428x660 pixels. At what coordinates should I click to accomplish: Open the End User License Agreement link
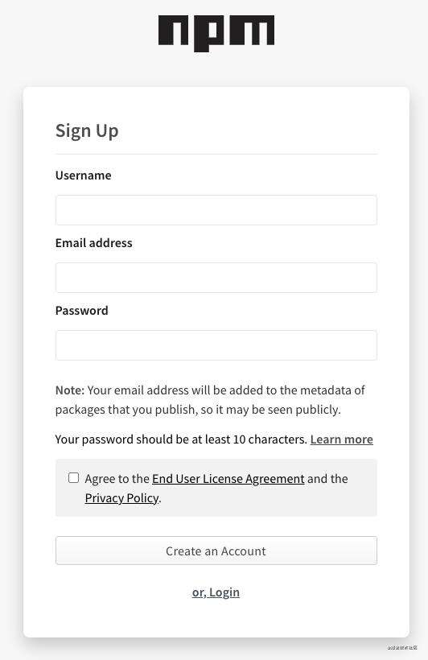pyautogui.click(x=228, y=479)
